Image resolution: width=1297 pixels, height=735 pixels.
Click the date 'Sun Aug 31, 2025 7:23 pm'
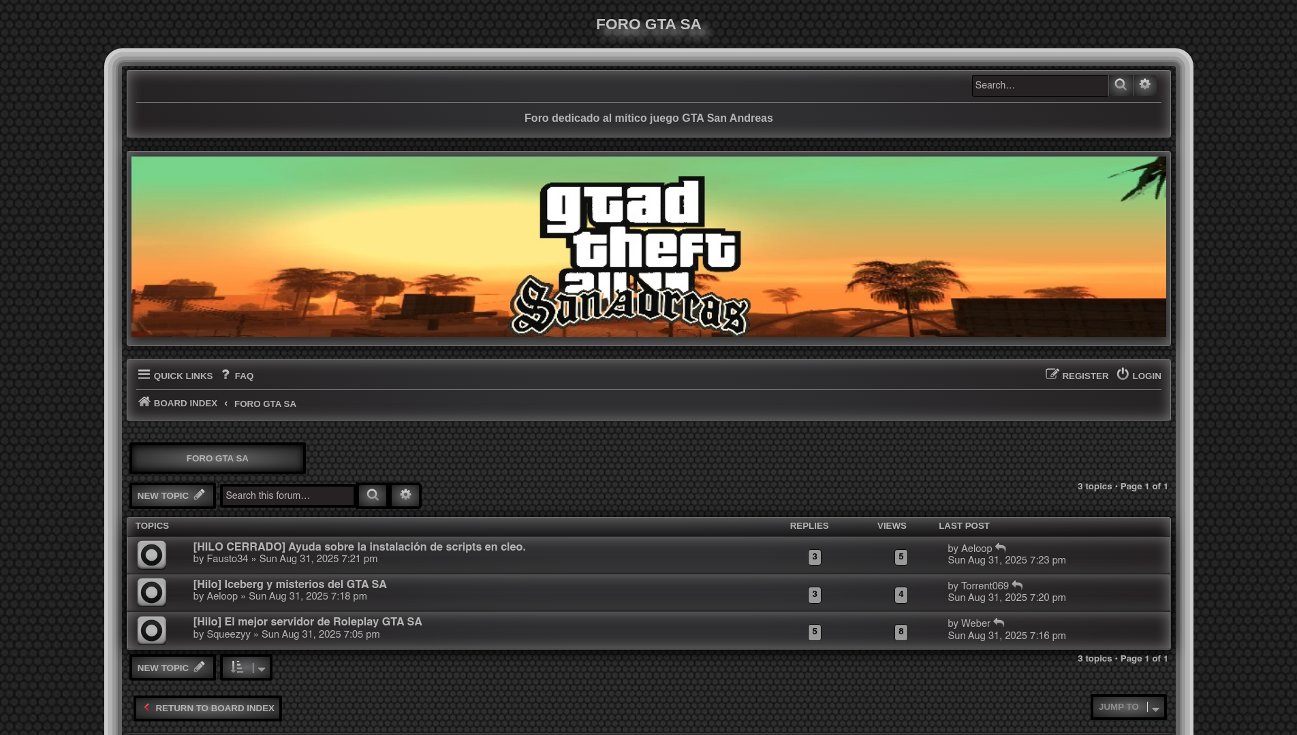(x=1007, y=560)
